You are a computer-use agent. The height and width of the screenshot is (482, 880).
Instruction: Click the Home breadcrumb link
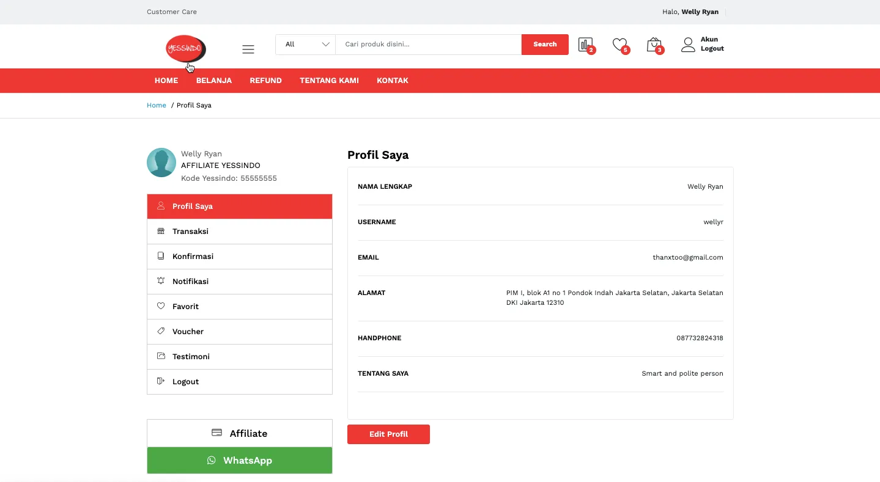coord(157,105)
